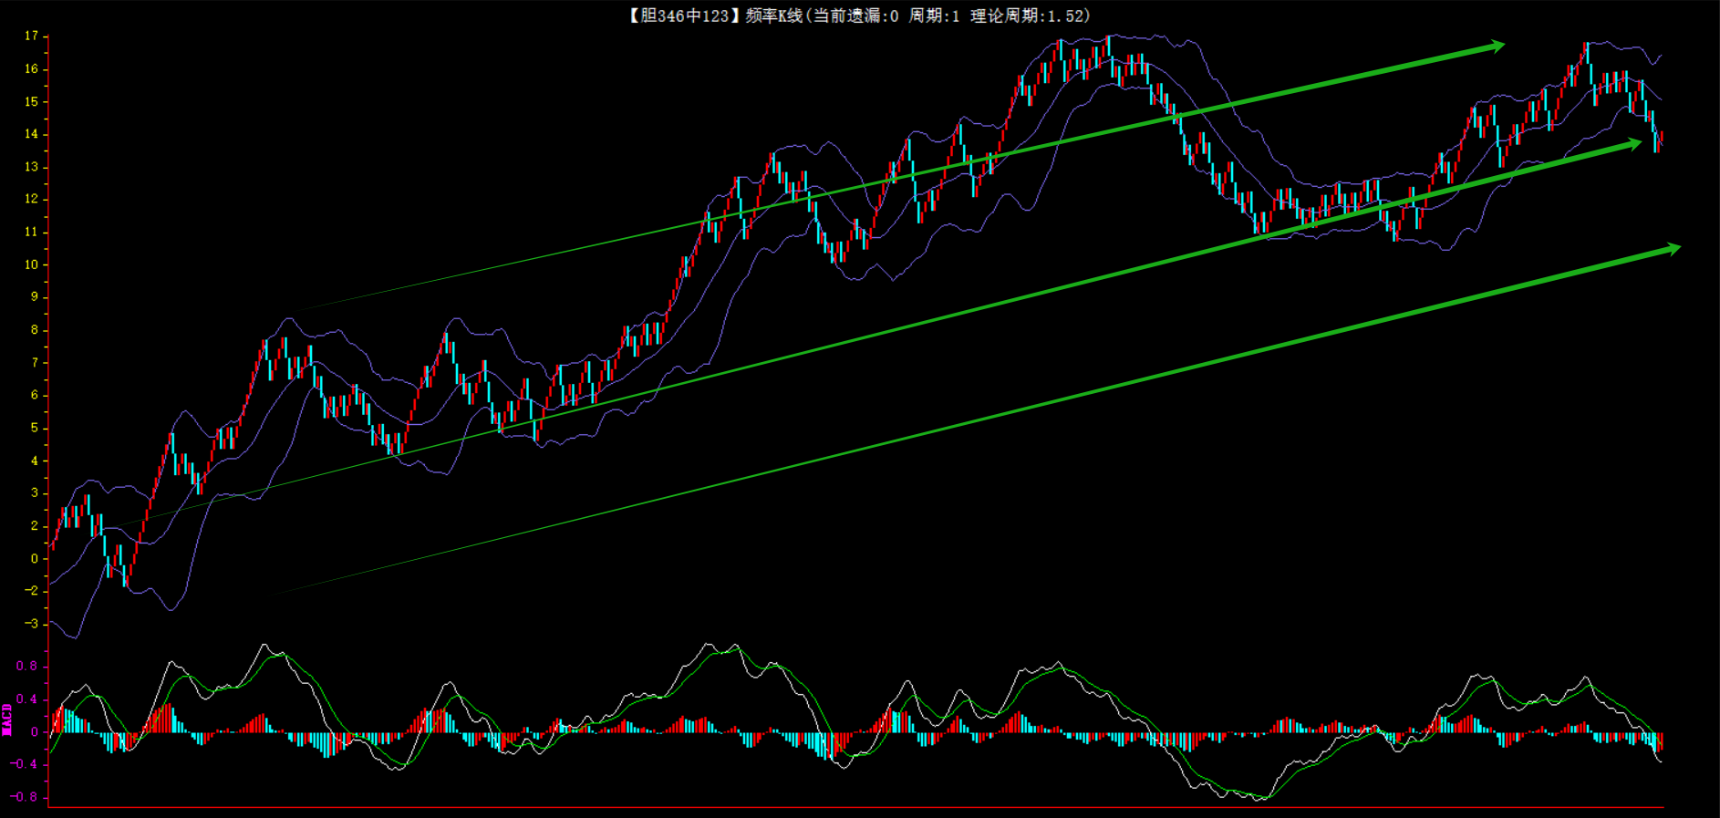Click the -3 label on the price axis
1720x818 pixels.
(x=32, y=624)
